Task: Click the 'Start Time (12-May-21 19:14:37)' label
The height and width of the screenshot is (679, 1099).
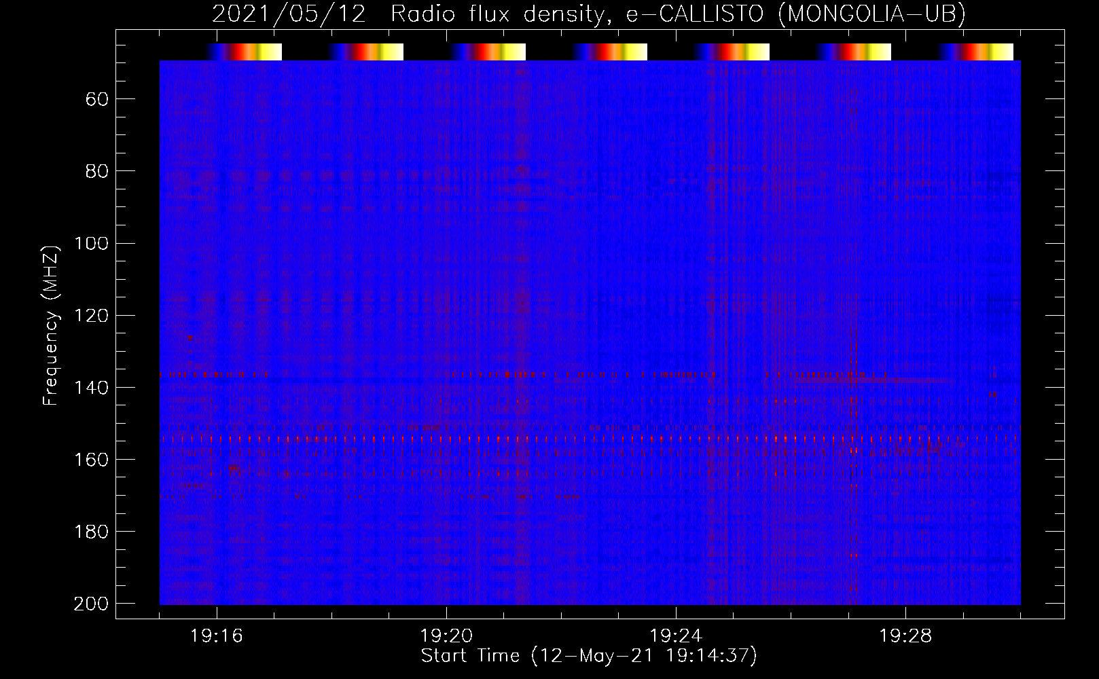Action: pyautogui.click(x=589, y=656)
